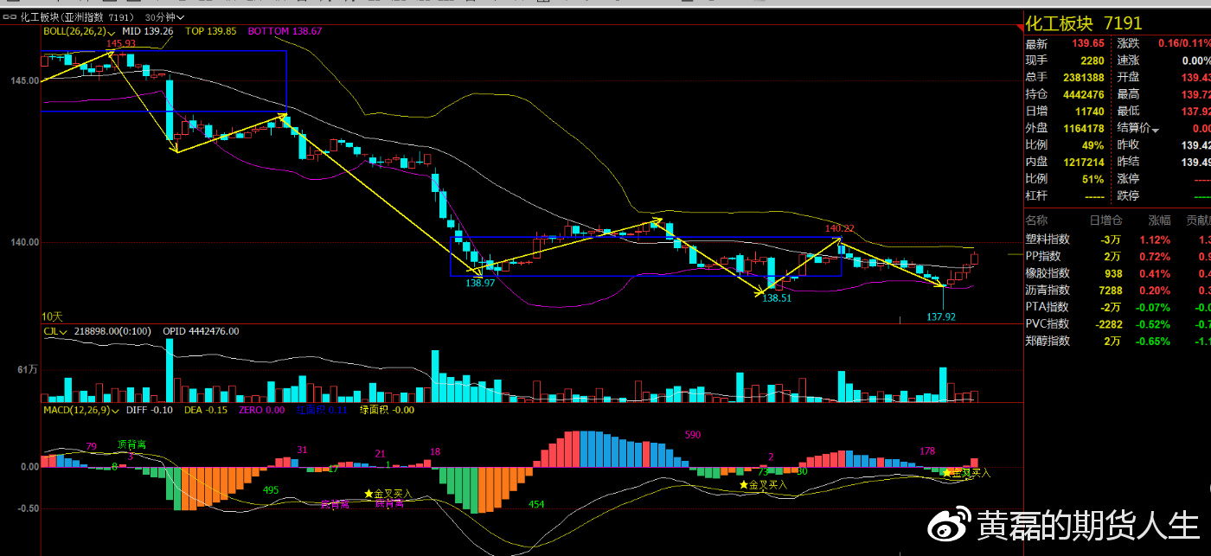Click the 51% ratio value

[x=1092, y=179]
